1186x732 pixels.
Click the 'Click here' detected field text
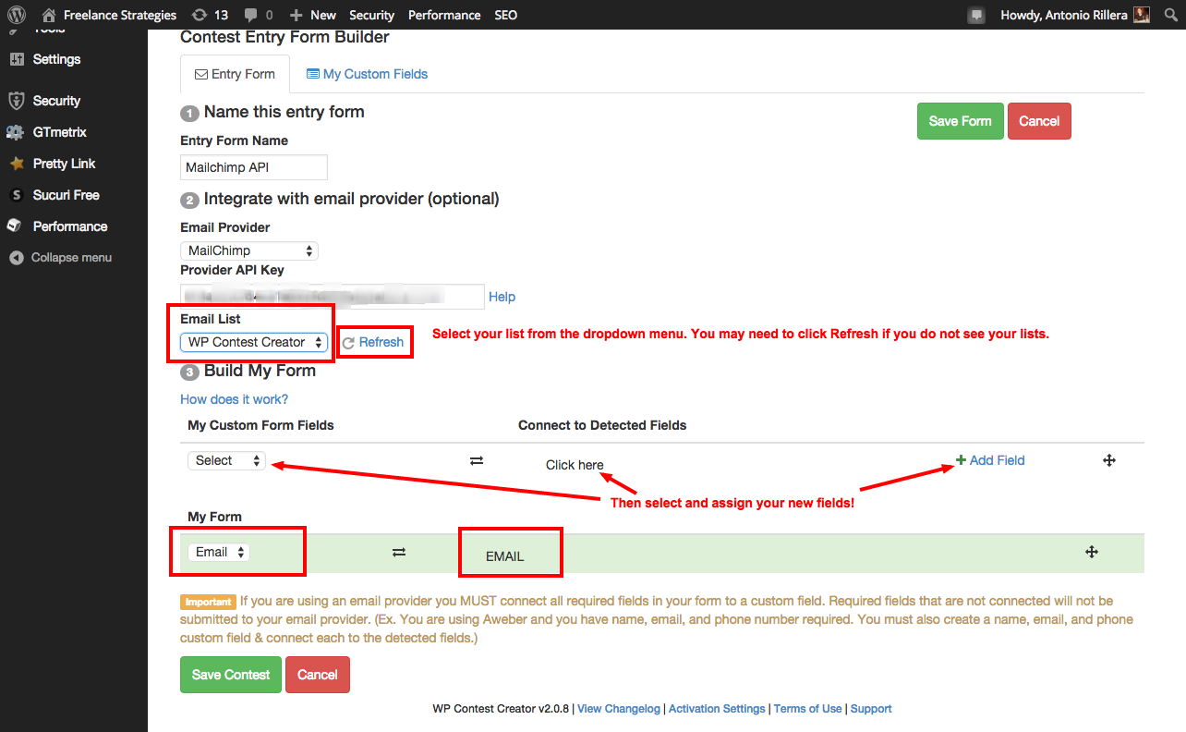[x=575, y=465]
